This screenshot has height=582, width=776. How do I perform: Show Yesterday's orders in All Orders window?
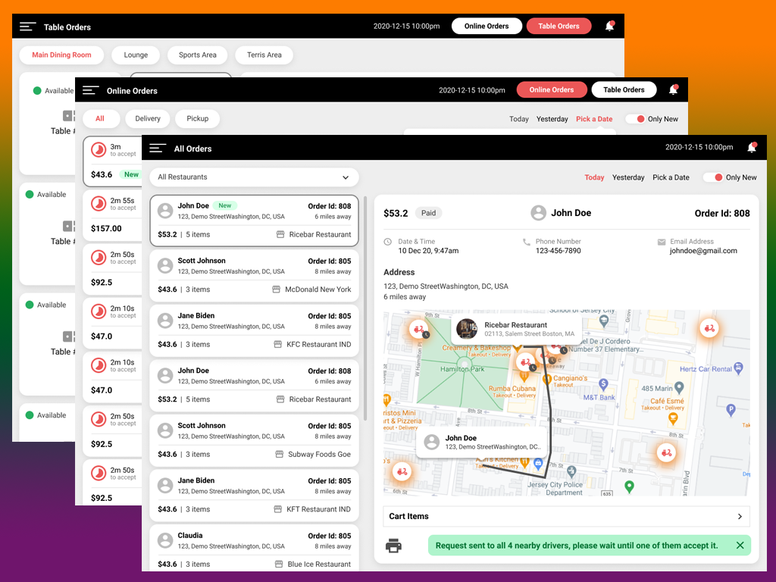pos(628,177)
